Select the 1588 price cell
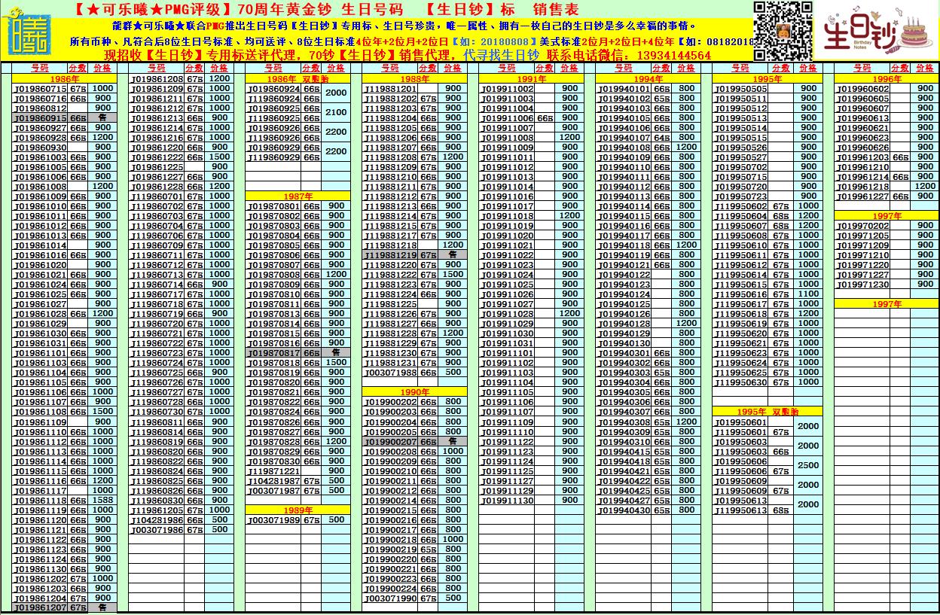940x615 pixels. tap(103, 500)
